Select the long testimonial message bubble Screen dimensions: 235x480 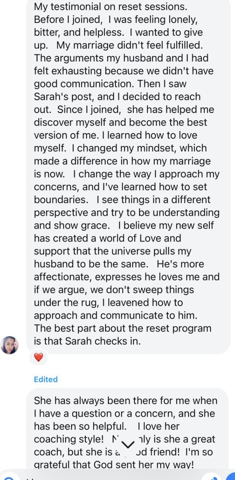pyautogui.click(x=128, y=176)
